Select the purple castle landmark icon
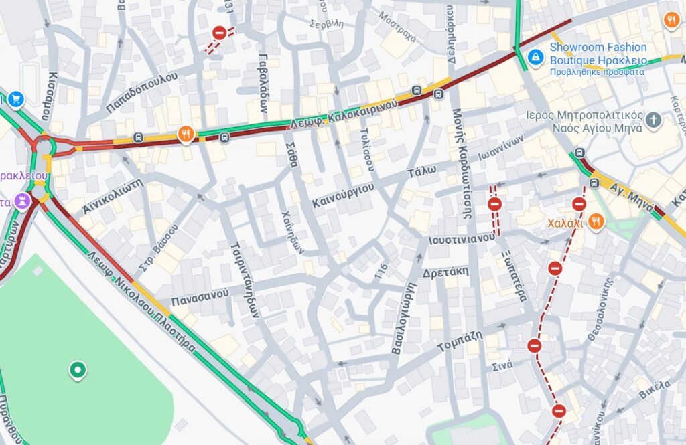The image size is (686, 445). [x=22, y=201]
